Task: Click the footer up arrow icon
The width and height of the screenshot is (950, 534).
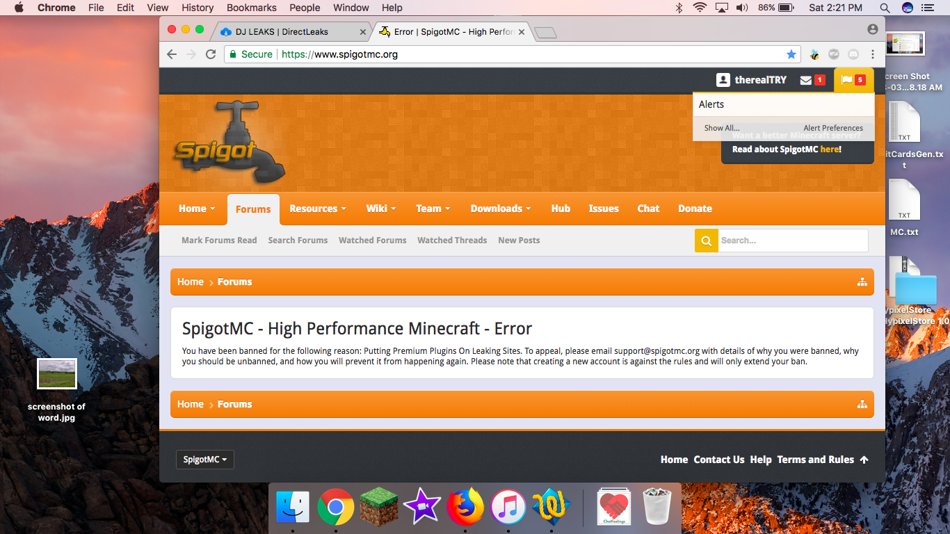Action: point(864,460)
